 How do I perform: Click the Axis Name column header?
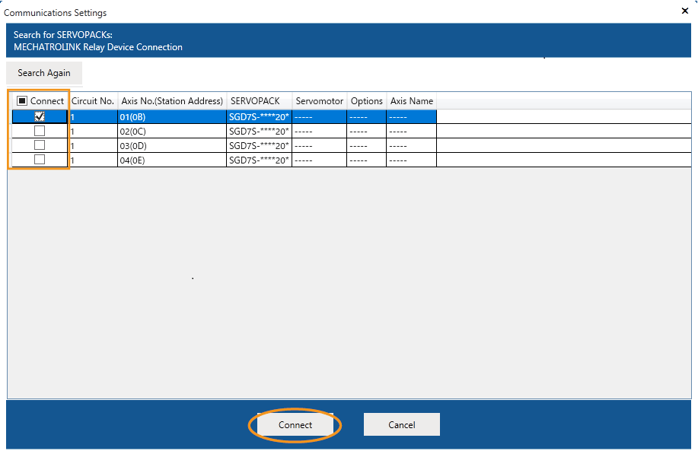pyautogui.click(x=411, y=101)
